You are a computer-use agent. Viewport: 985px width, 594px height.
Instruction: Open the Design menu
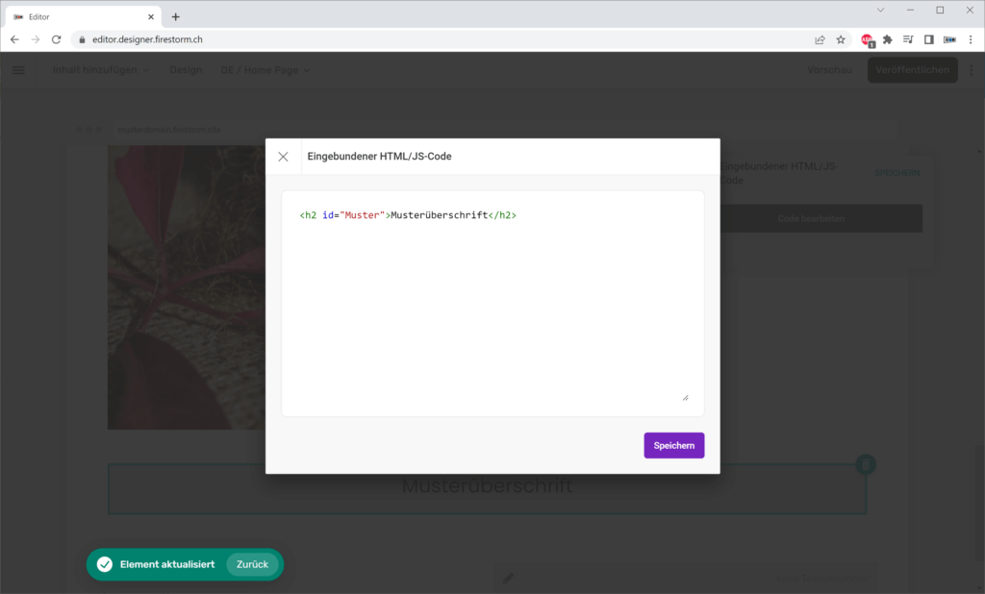coord(186,70)
